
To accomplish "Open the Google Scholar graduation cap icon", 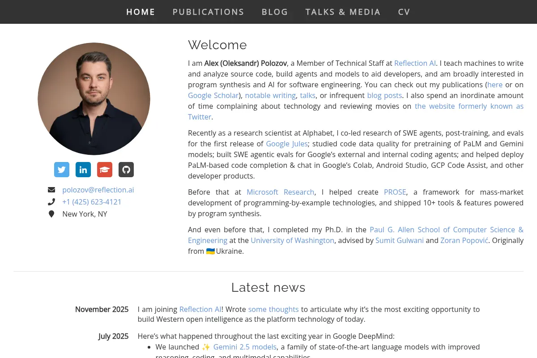I will coord(105,170).
